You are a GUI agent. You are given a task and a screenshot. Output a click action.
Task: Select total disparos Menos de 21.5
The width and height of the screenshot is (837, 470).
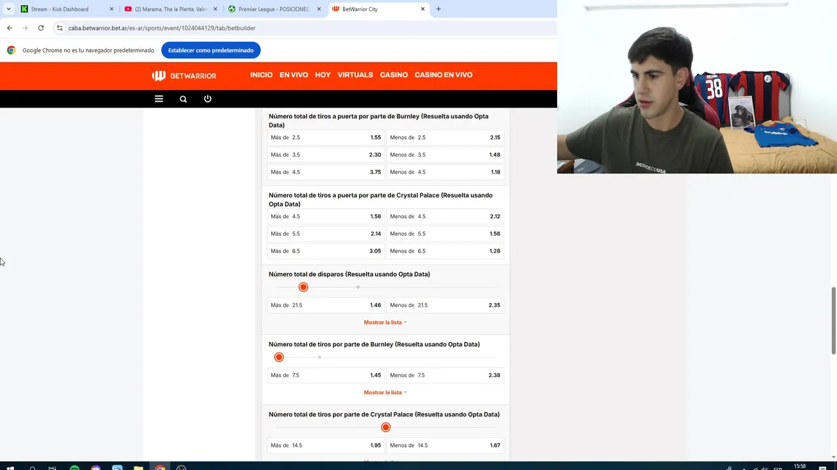pos(445,305)
